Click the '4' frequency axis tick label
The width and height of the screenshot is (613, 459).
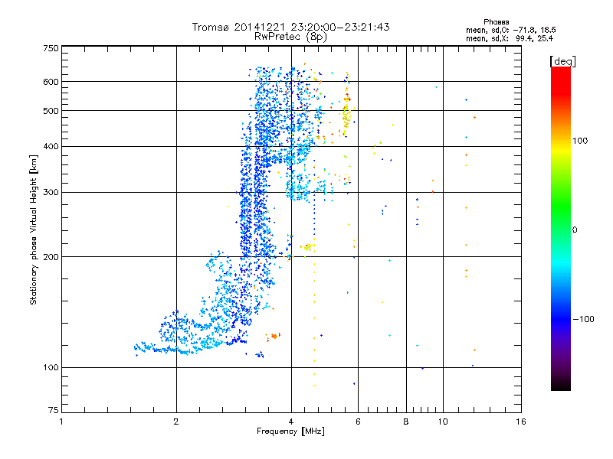pos(291,422)
